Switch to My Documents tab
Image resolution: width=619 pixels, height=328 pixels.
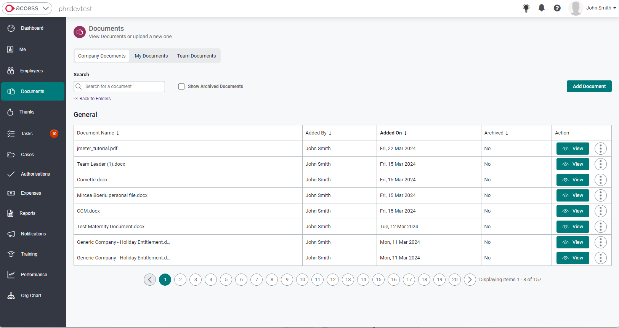151,56
